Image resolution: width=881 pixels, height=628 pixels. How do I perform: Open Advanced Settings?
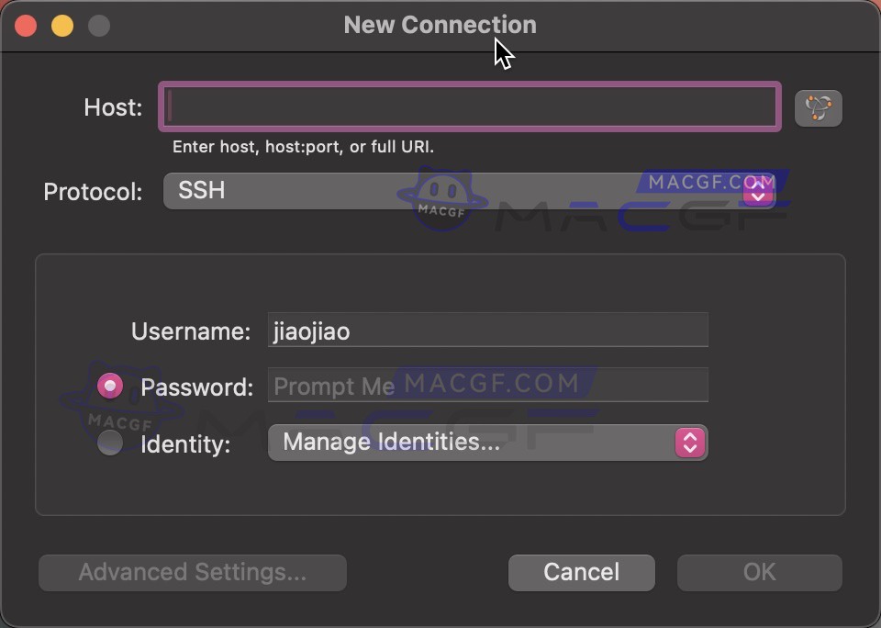(192, 572)
